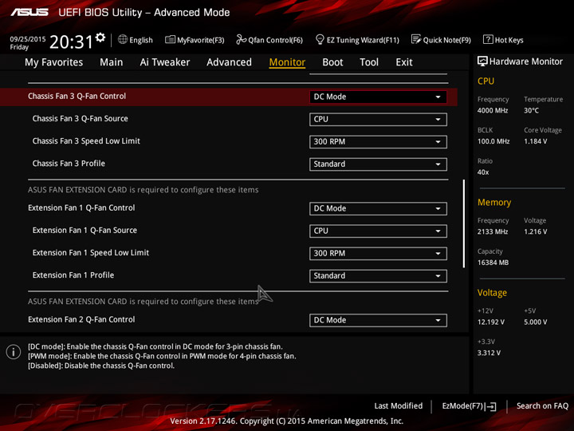Switch to the My Favorites tab

[54, 62]
